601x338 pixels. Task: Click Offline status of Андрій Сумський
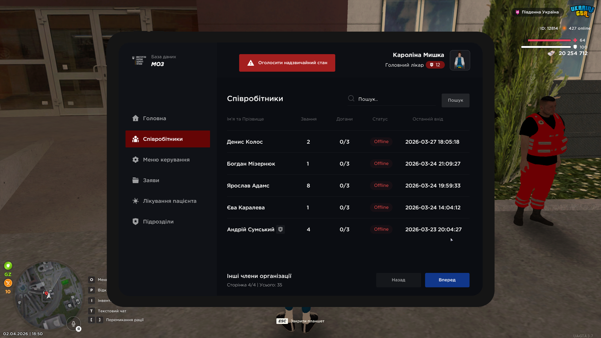click(381, 230)
